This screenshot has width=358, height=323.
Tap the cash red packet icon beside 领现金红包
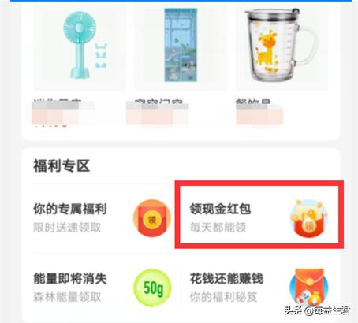click(x=309, y=218)
